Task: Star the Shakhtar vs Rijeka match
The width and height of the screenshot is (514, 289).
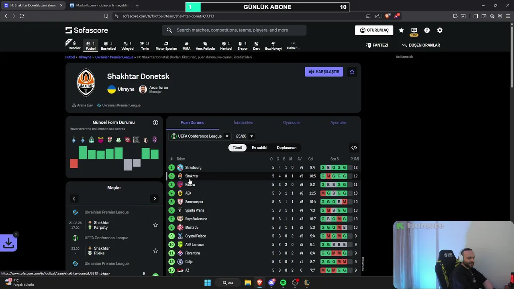Action: click(155, 251)
